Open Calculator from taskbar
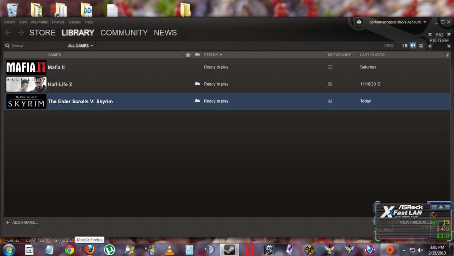The width and height of the screenshot is (454, 256). (x=189, y=250)
